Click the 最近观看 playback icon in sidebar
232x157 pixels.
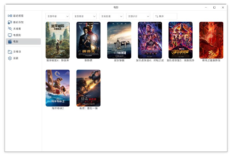point(10,16)
